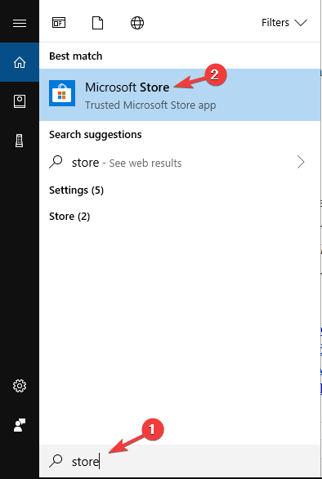322x479 pixels.
Task: Click the 'Best match' heading
Action: [x=75, y=56]
